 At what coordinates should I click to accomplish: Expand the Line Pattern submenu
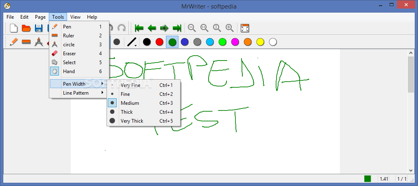[x=78, y=93]
